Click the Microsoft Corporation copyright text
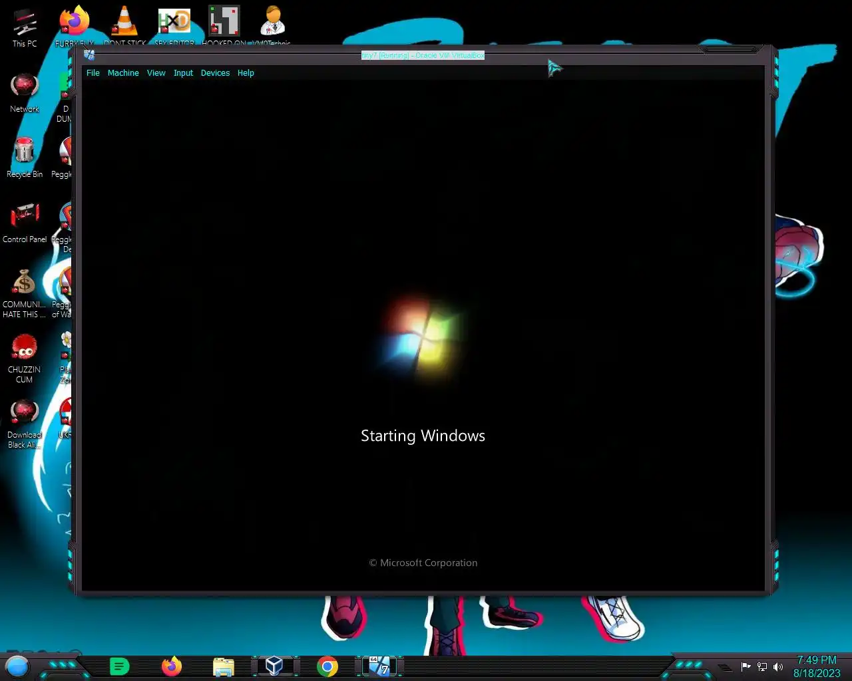The height and width of the screenshot is (681, 852). click(x=423, y=563)
